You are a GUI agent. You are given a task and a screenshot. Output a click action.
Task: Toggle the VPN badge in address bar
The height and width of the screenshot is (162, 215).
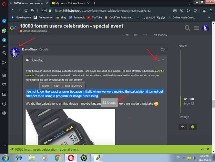pyautogui.click(x=44, y=10)
